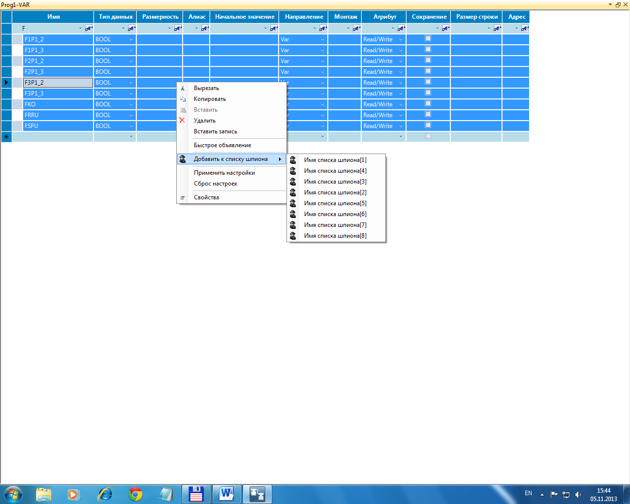Click the filter icon in the Размерность column
Viewport: 630px width, 504px height.
tap(178, 29)
